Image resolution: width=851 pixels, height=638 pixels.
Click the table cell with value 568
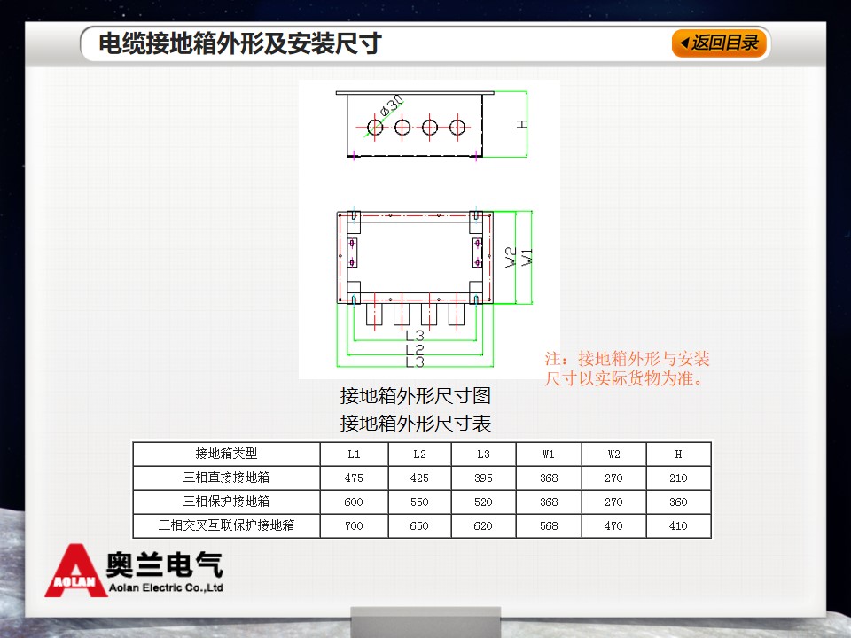pos(549,525)
